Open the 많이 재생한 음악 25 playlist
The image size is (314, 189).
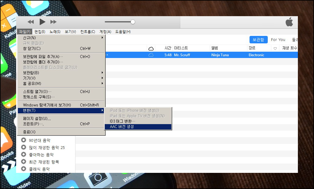pos(47,148)
